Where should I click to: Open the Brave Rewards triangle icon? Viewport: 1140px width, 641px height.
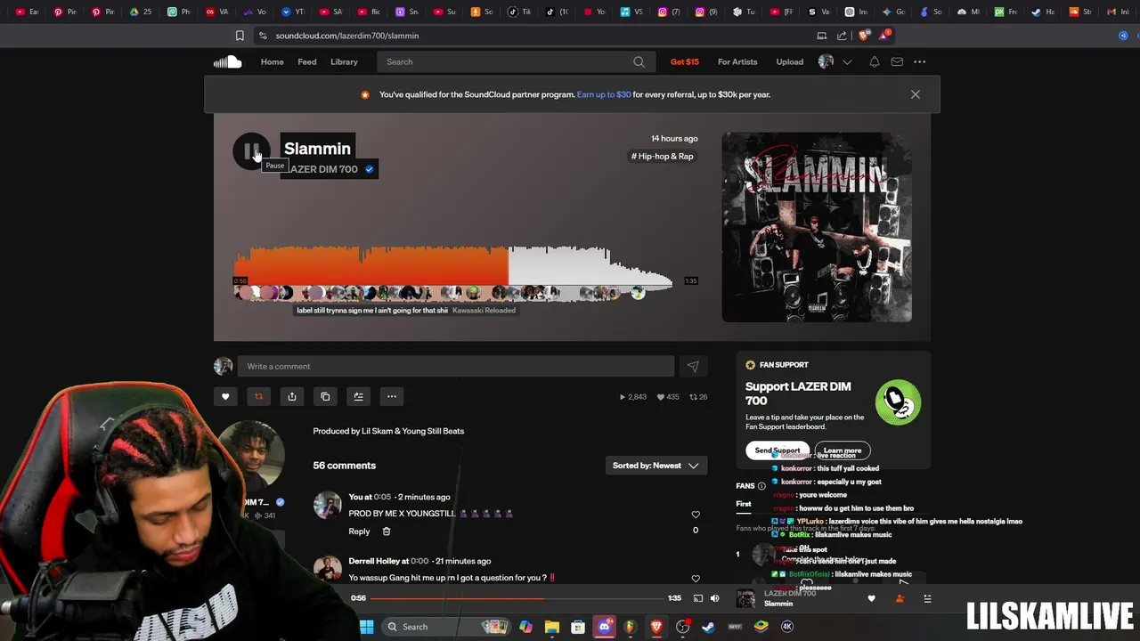(x=883, y=36)
